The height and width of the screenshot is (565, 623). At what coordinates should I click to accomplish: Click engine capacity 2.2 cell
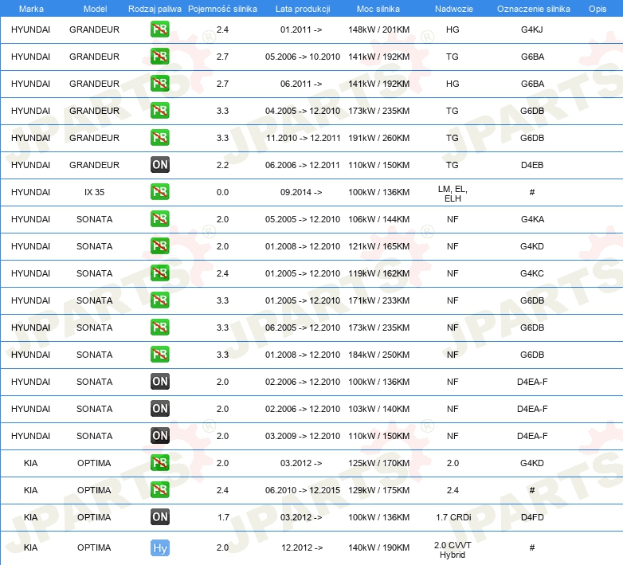pos(222,165)
